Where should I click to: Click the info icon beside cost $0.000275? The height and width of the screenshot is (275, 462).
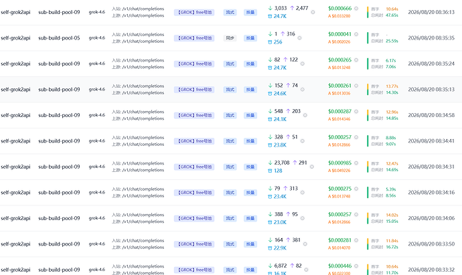click(x=356, y=189)
